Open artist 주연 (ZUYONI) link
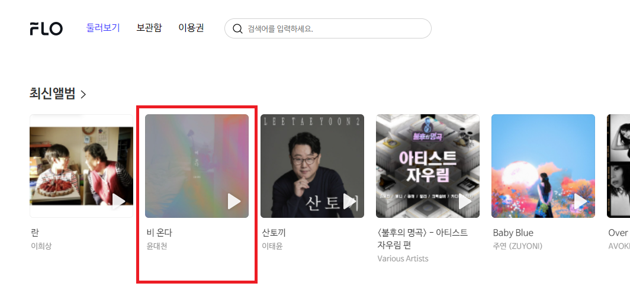 (517, 246)
